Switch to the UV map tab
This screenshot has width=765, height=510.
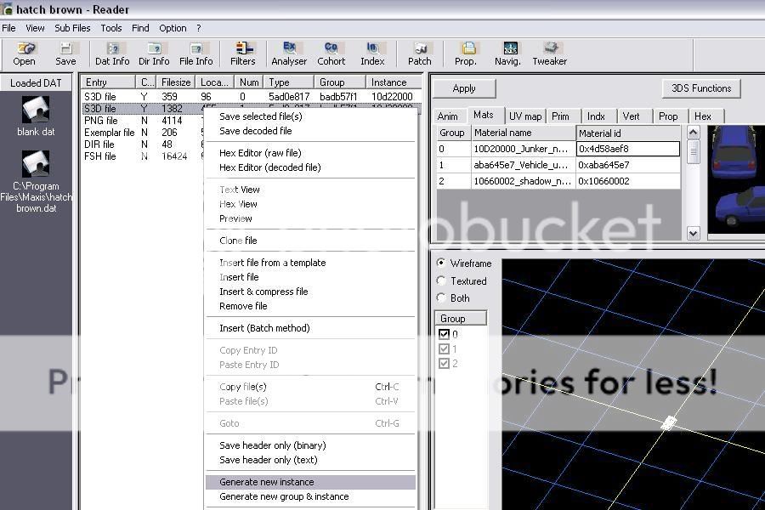[524, 116]
